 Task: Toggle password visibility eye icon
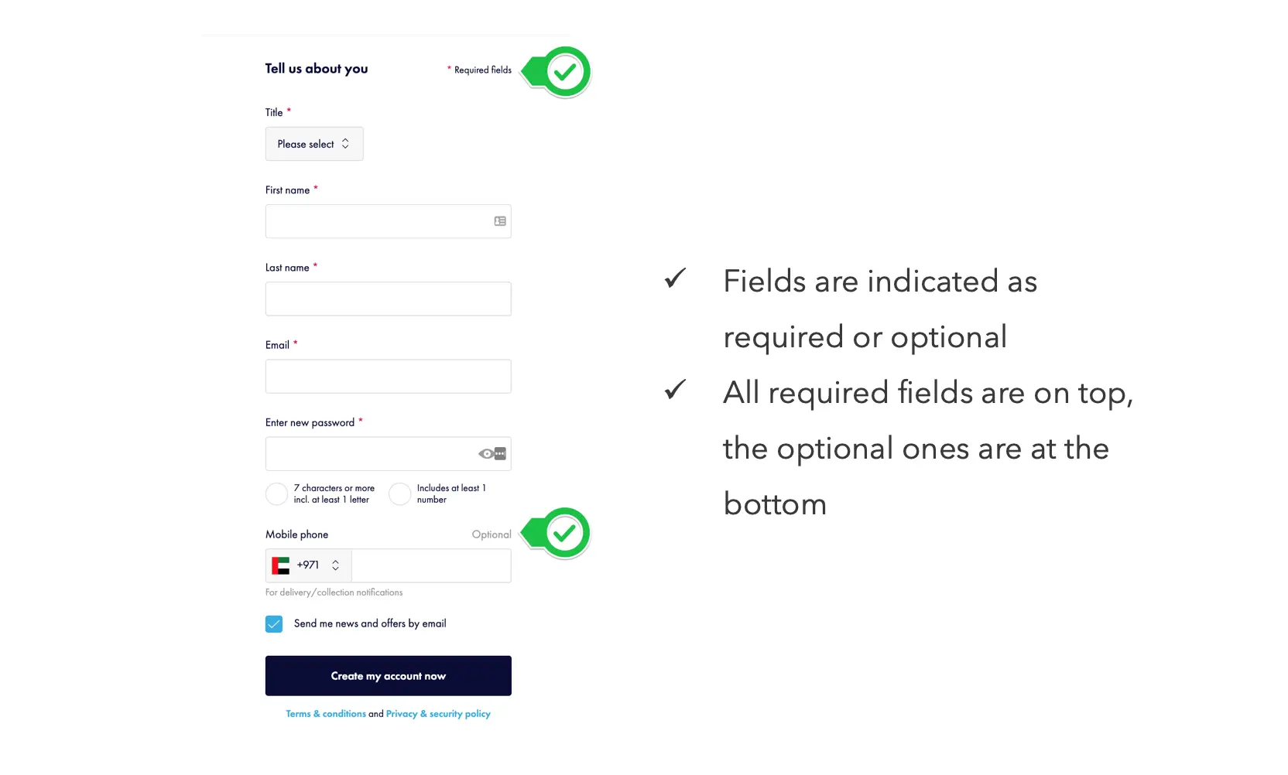(487, 454)
